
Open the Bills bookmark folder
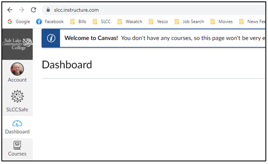coord(78,22)
